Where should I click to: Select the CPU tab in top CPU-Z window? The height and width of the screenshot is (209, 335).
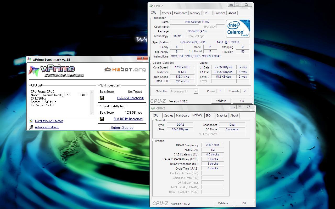[154, 13]
